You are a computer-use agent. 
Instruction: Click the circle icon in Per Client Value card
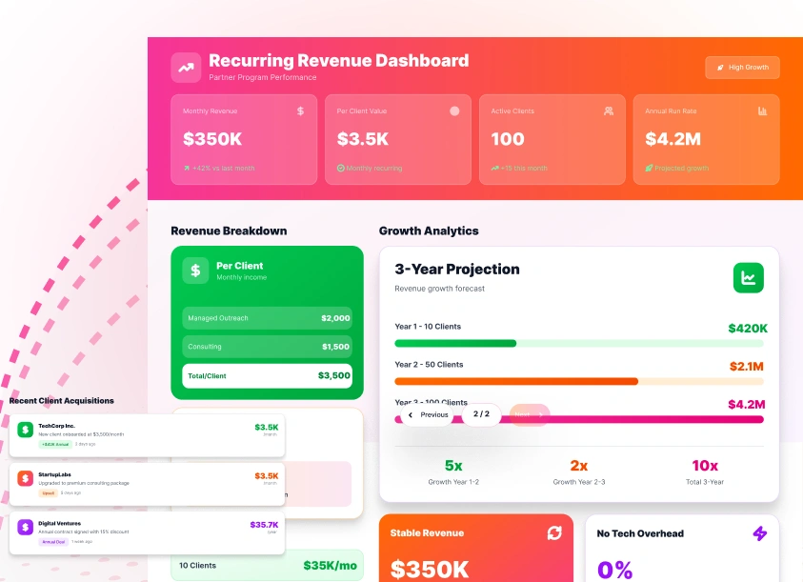point(454,110)
